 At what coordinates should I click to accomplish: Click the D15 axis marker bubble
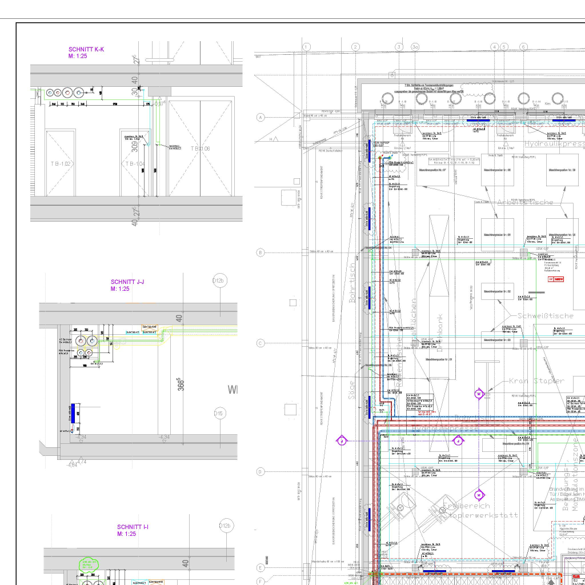click(x=218, y=413)
